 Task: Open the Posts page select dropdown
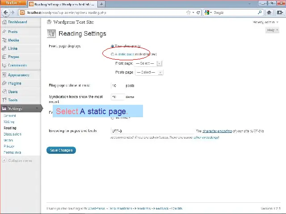[149, 72]
